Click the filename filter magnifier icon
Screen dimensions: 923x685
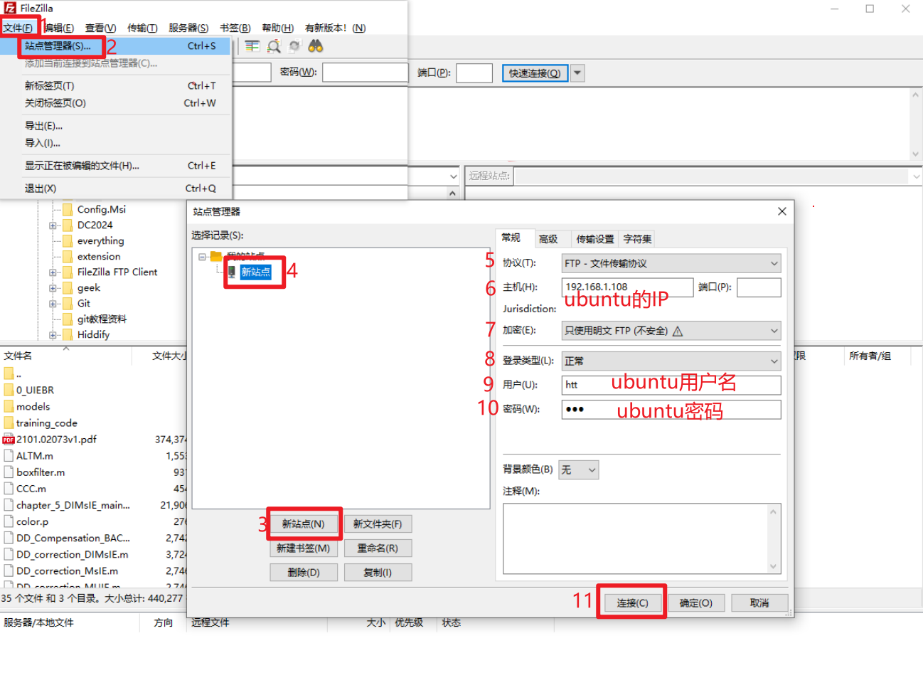point(274,46)
